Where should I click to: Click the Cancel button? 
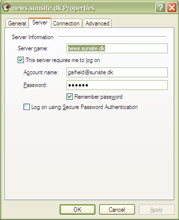coord(117,210)
